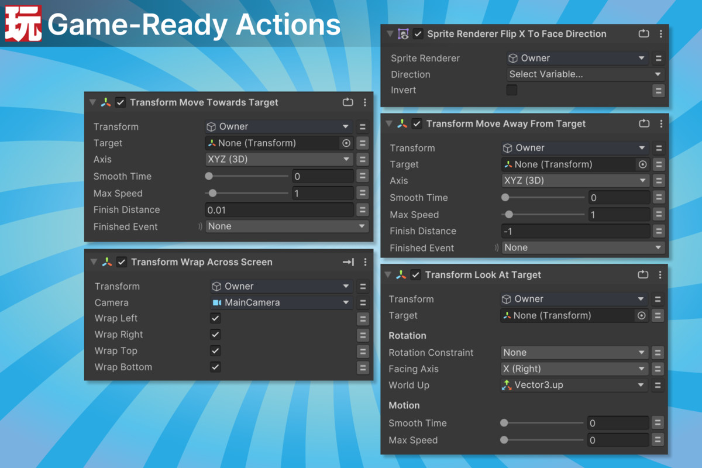Uncheck the Wrap Bottom checkbox
Viewport: 702px width, 468px height.
[215, 367]
